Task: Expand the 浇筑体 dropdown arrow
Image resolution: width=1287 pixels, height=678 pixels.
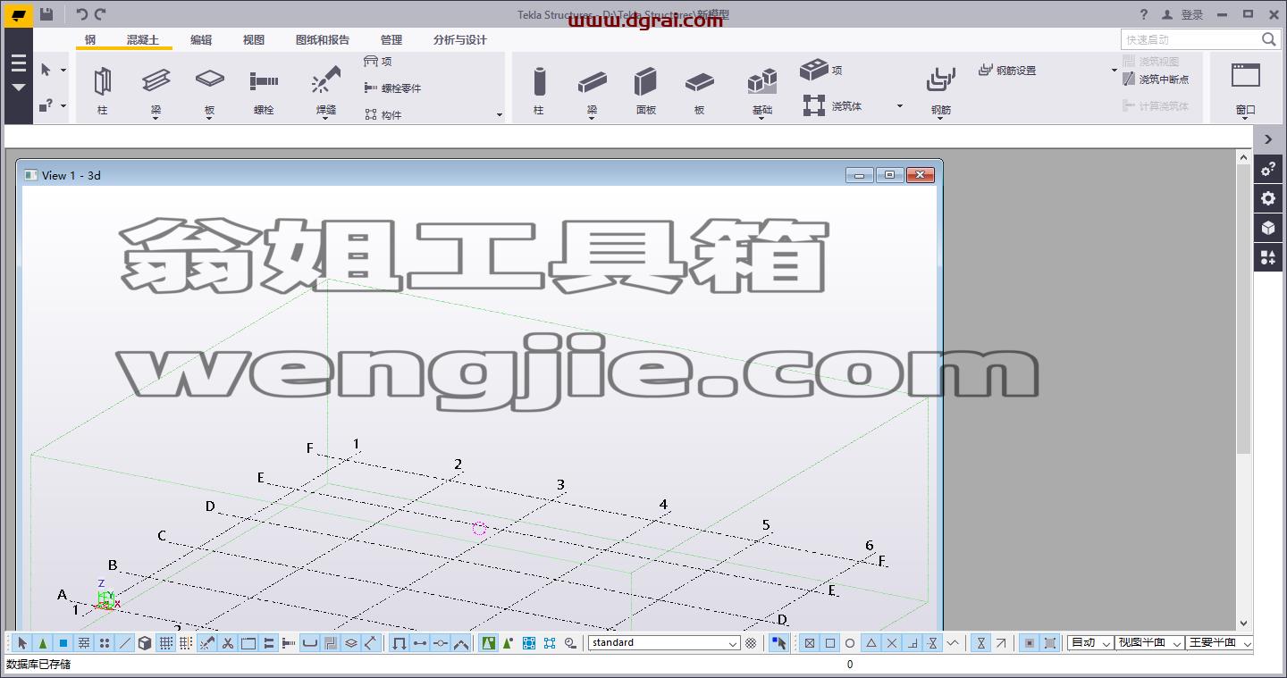Action: point(900,106)
